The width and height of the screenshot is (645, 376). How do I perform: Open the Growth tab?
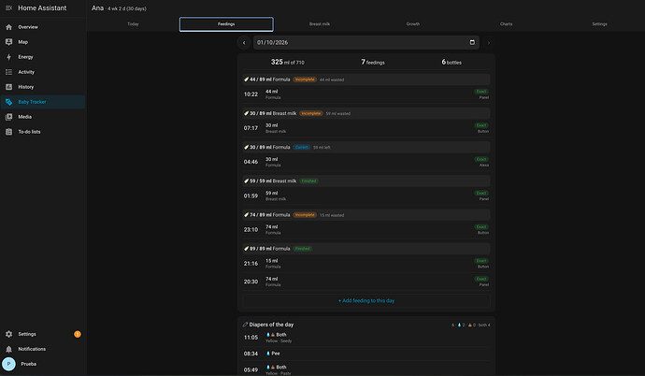(413, 24)
